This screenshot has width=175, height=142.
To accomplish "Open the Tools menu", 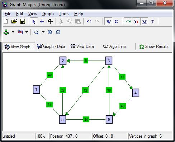I will click(64, 14).
